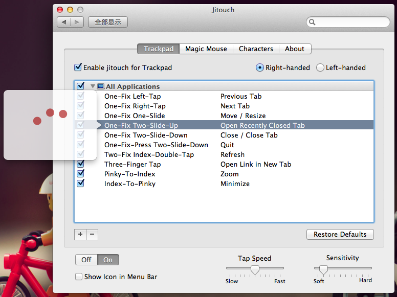The width and height of the screenshot is (397, 297).
Task: Select the One-Fix Two-Slide-Down gesture row
Action: [224, 135]
